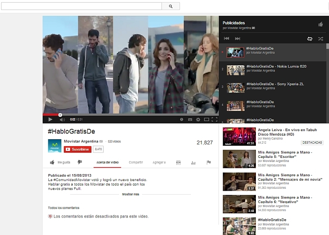Toggle playlist repeat
This screenshot has width=329, height=235.
pyautogui.click(x=310, y=39)
